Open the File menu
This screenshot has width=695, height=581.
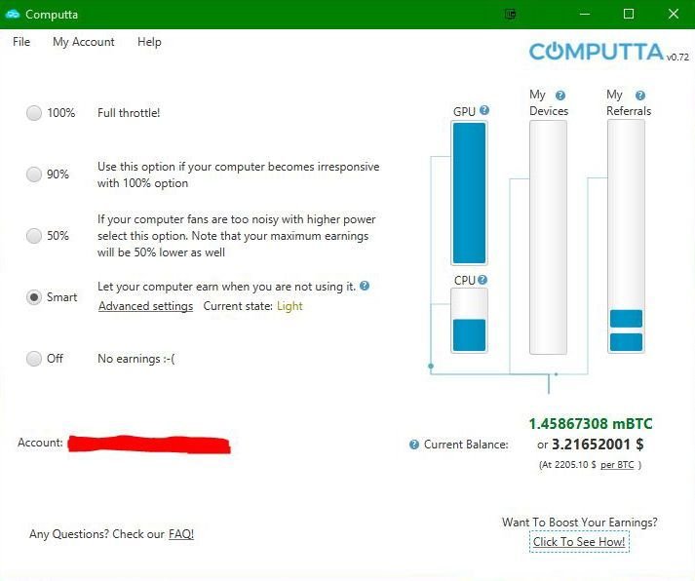tap(21, 42)
